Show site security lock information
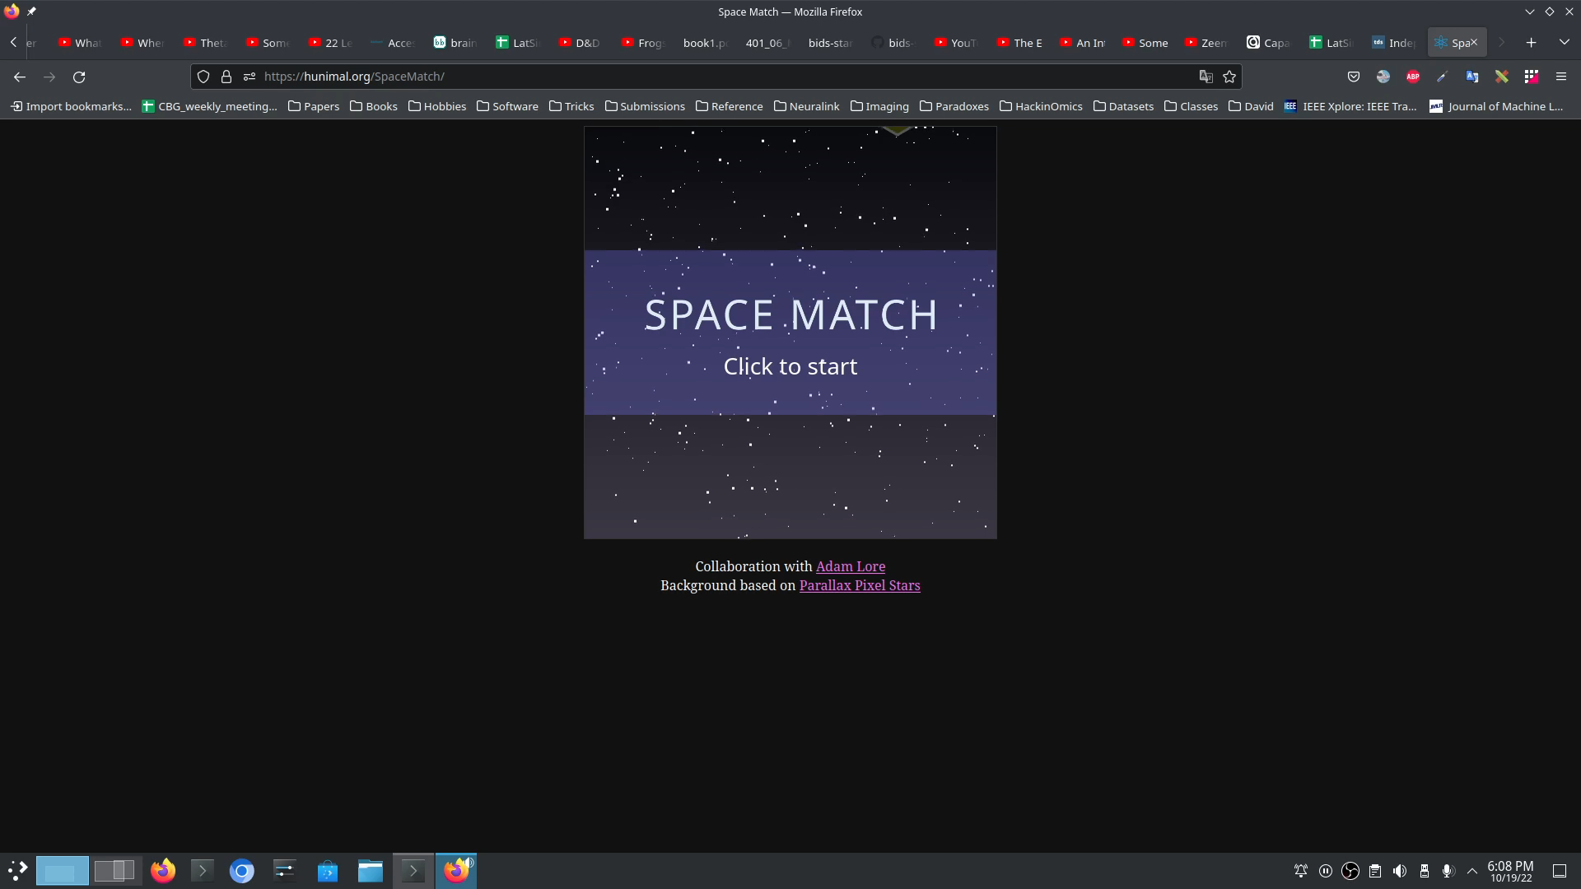This screenshot has height=889, width=1581. pyautogui.click(x=226, y=77)
